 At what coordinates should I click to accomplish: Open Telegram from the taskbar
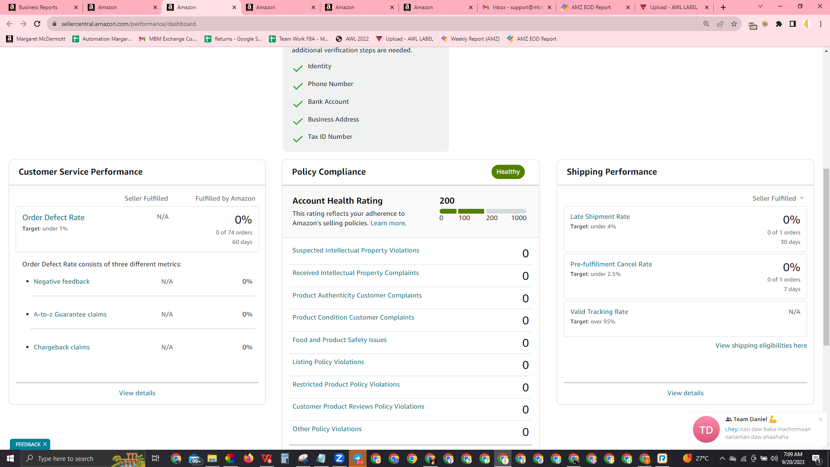(358, 458)
